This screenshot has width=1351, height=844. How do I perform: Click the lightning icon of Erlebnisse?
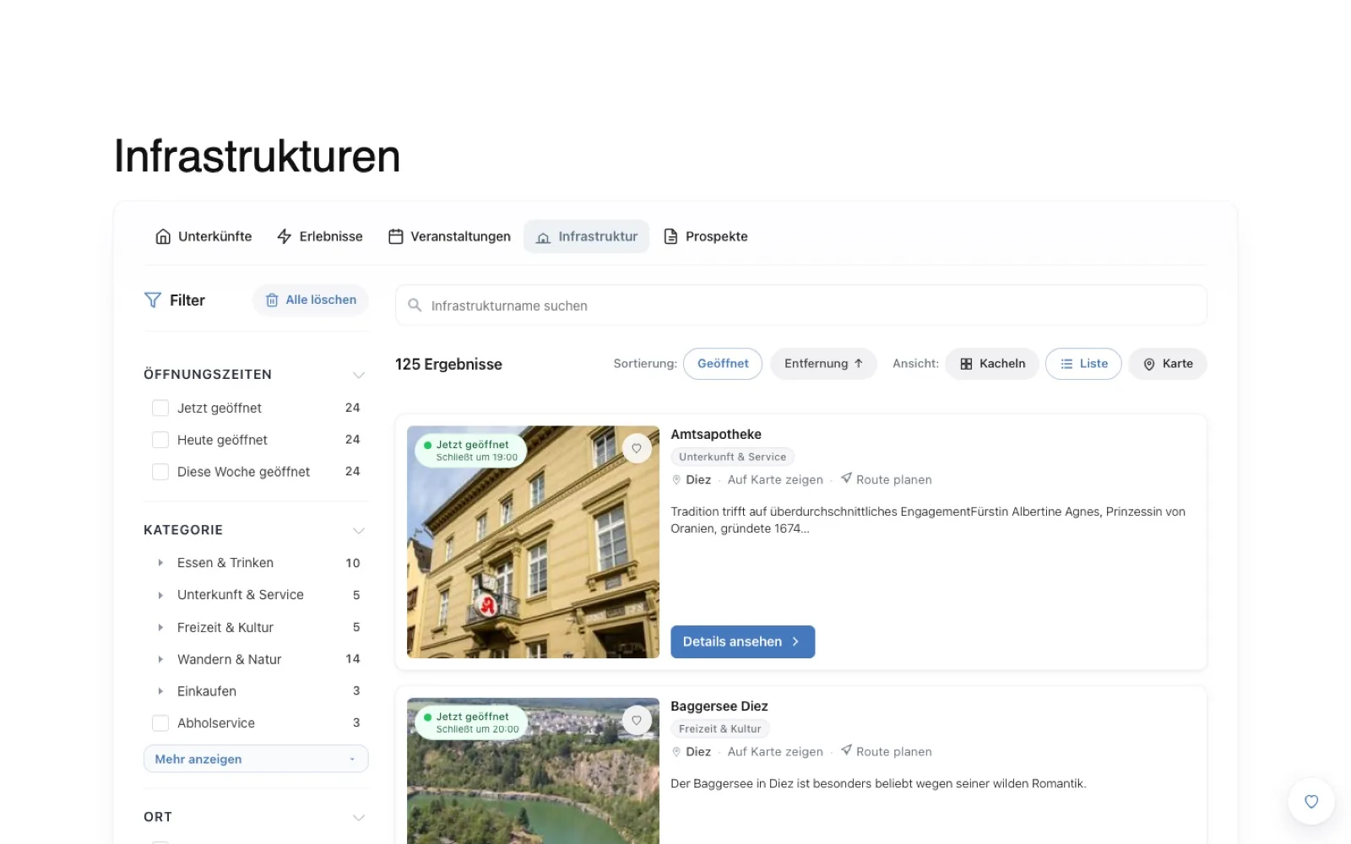point(285,236)
